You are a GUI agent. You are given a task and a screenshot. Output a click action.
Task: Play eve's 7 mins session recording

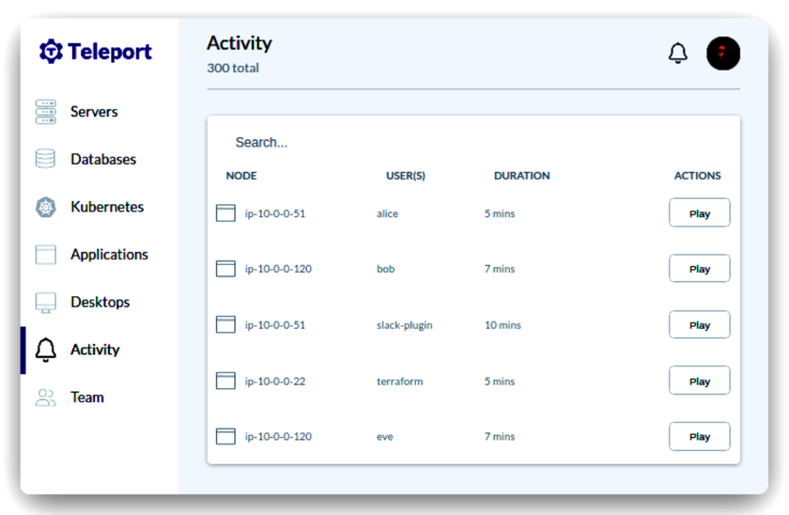pos(699,436)
